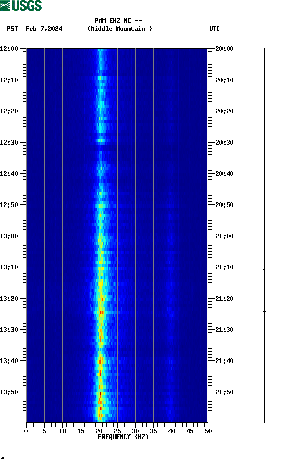Click the '40' frequency axis label
This screenshot has width=287, height=464.
click(x=172, y=431)
